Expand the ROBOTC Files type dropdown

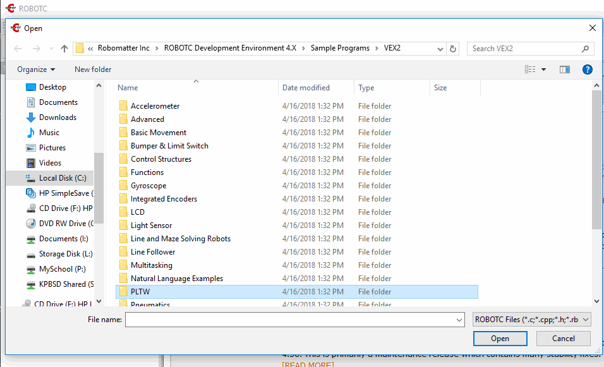tap(531, 320)
